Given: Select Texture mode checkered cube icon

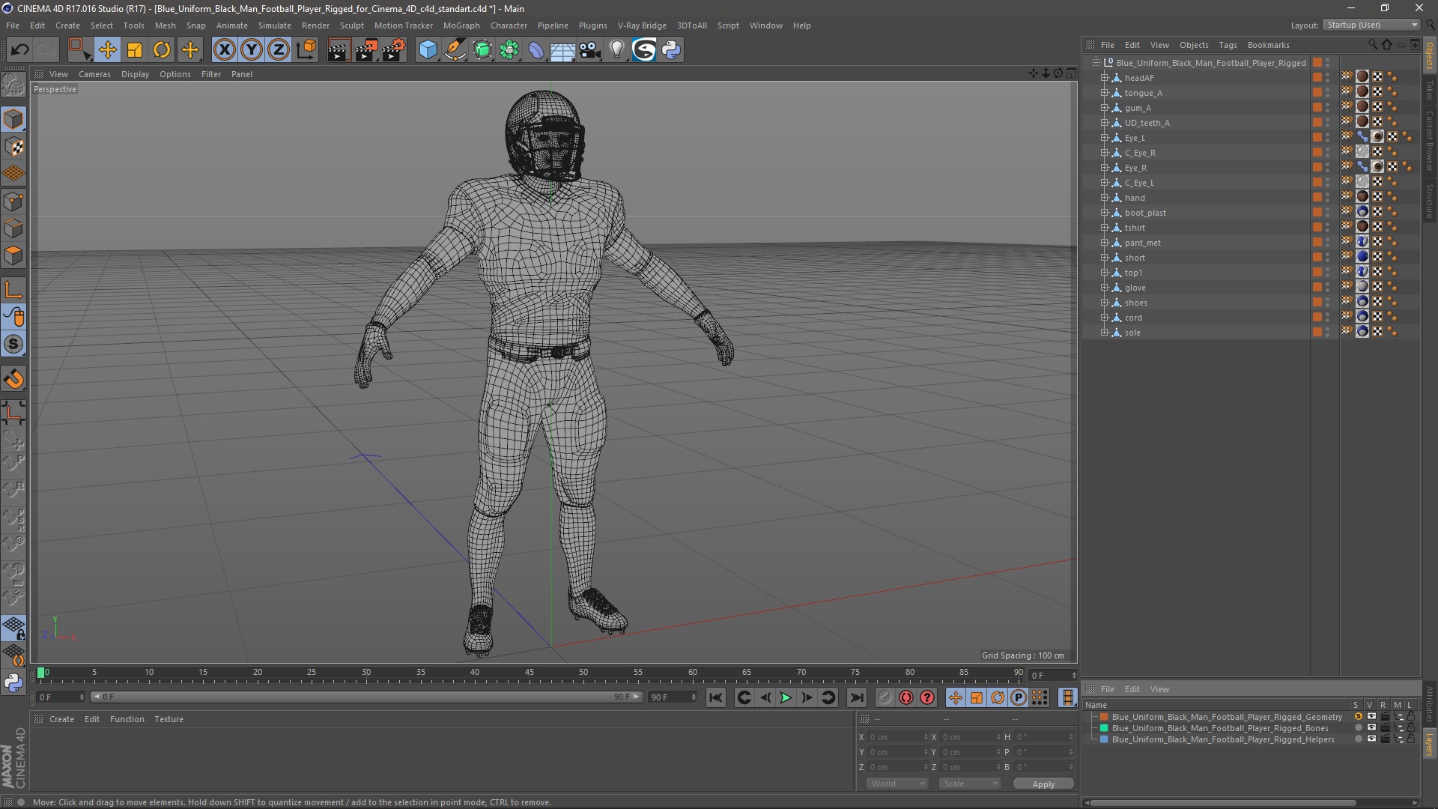Looking at the screenshot, I should pos(13,147).
